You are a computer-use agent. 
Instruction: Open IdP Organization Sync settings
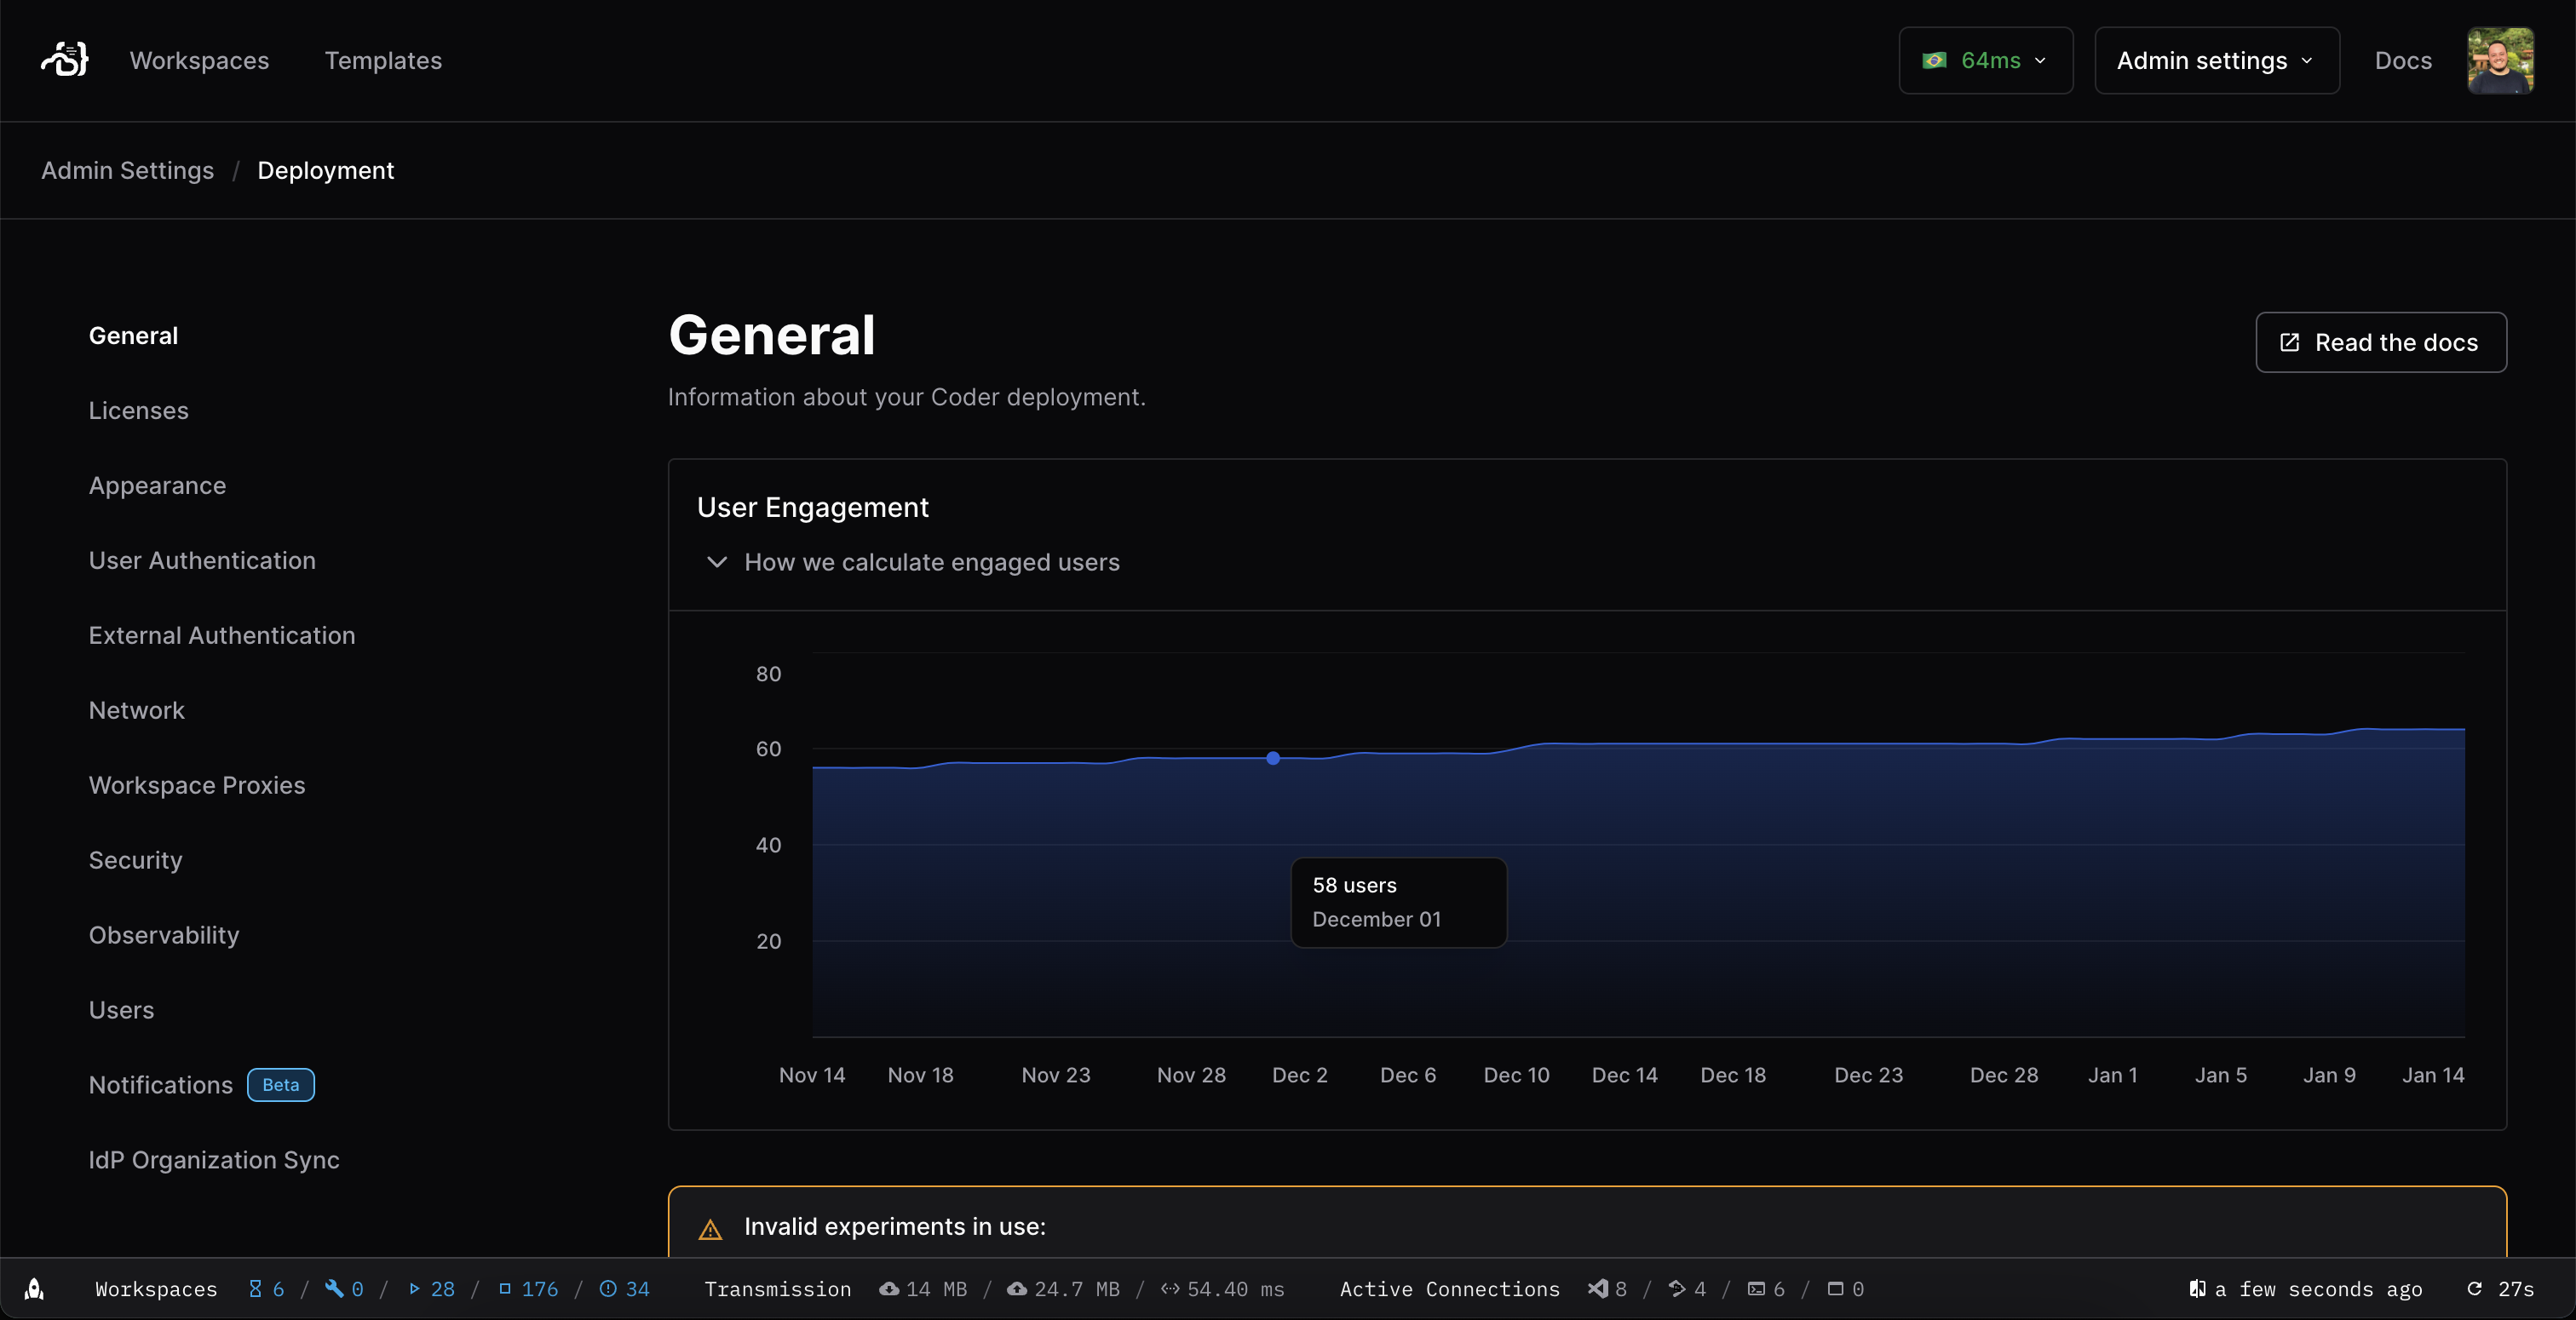pos(214,1161)
